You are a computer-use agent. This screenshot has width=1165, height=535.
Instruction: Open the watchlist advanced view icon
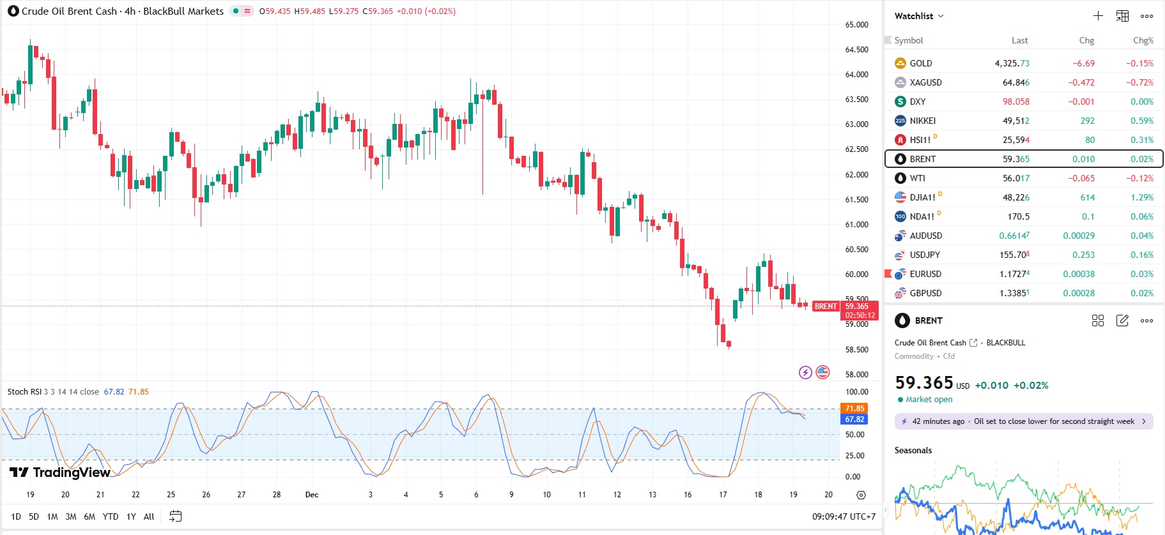(1122, 16)
